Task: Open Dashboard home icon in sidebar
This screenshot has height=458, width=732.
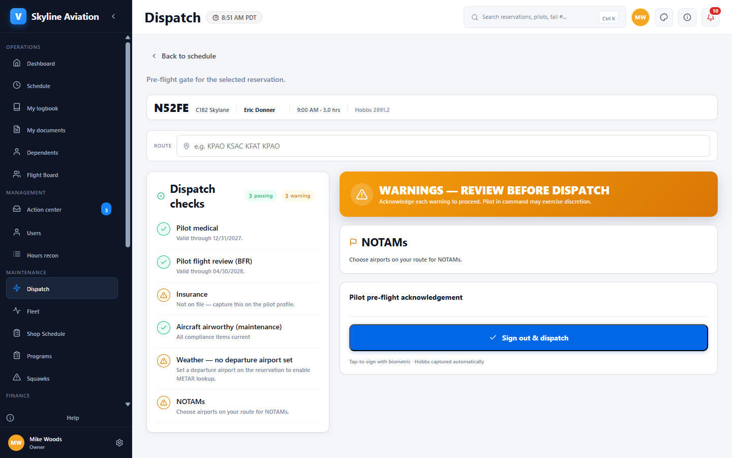Action: tap(17, 63)
